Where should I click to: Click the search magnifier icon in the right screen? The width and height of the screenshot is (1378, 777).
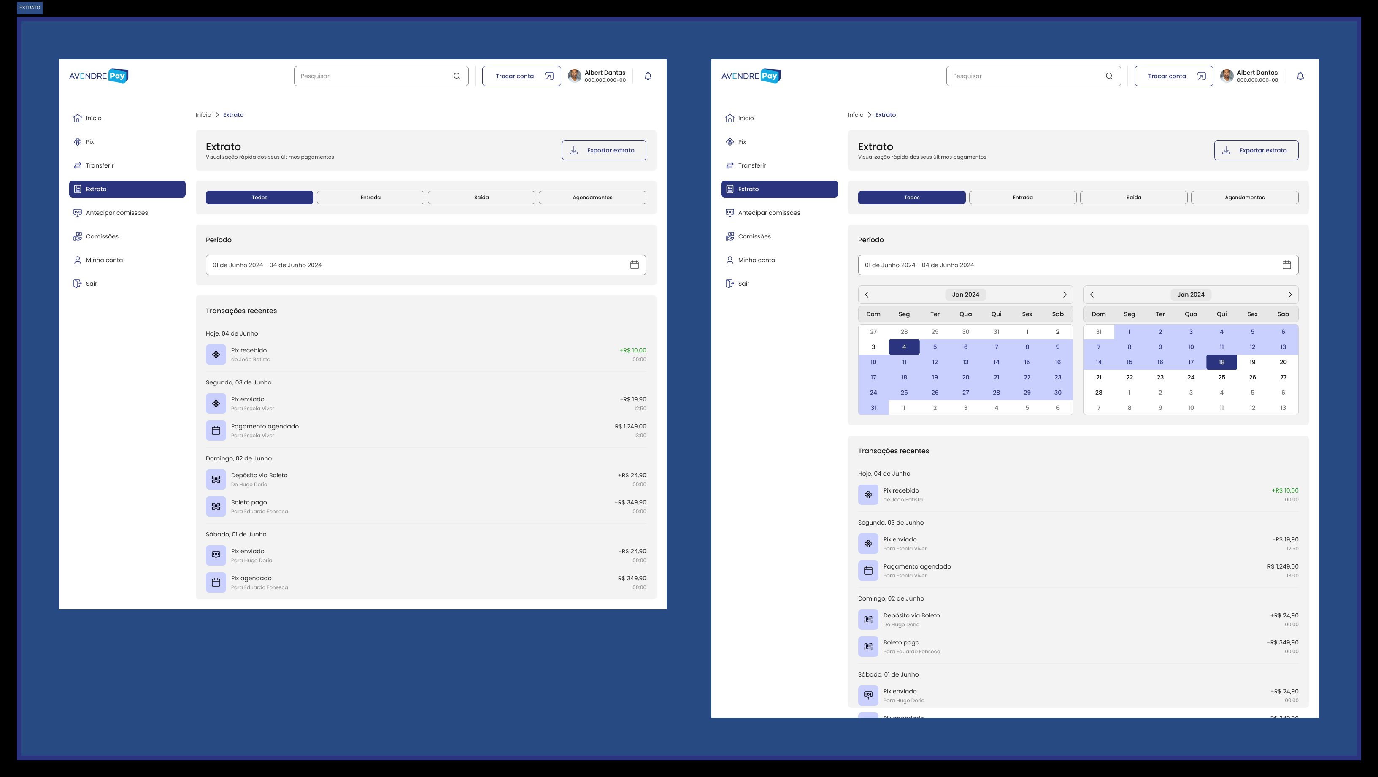(1109, 76)
